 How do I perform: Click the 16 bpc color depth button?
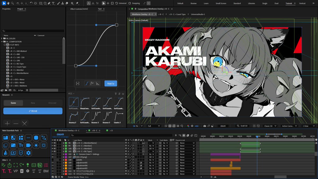[20, 90]
